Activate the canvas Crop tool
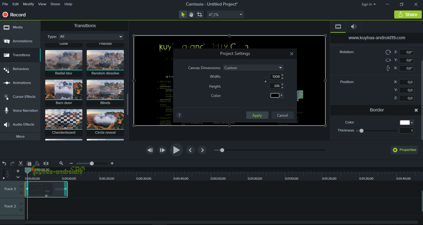Screen dimensions: 423x225 [200, 15]
